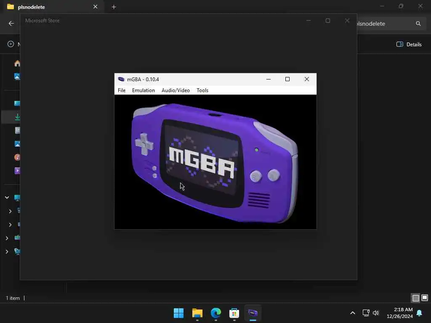Open the Tools menu in mGBA

click(x=202, y=90)
